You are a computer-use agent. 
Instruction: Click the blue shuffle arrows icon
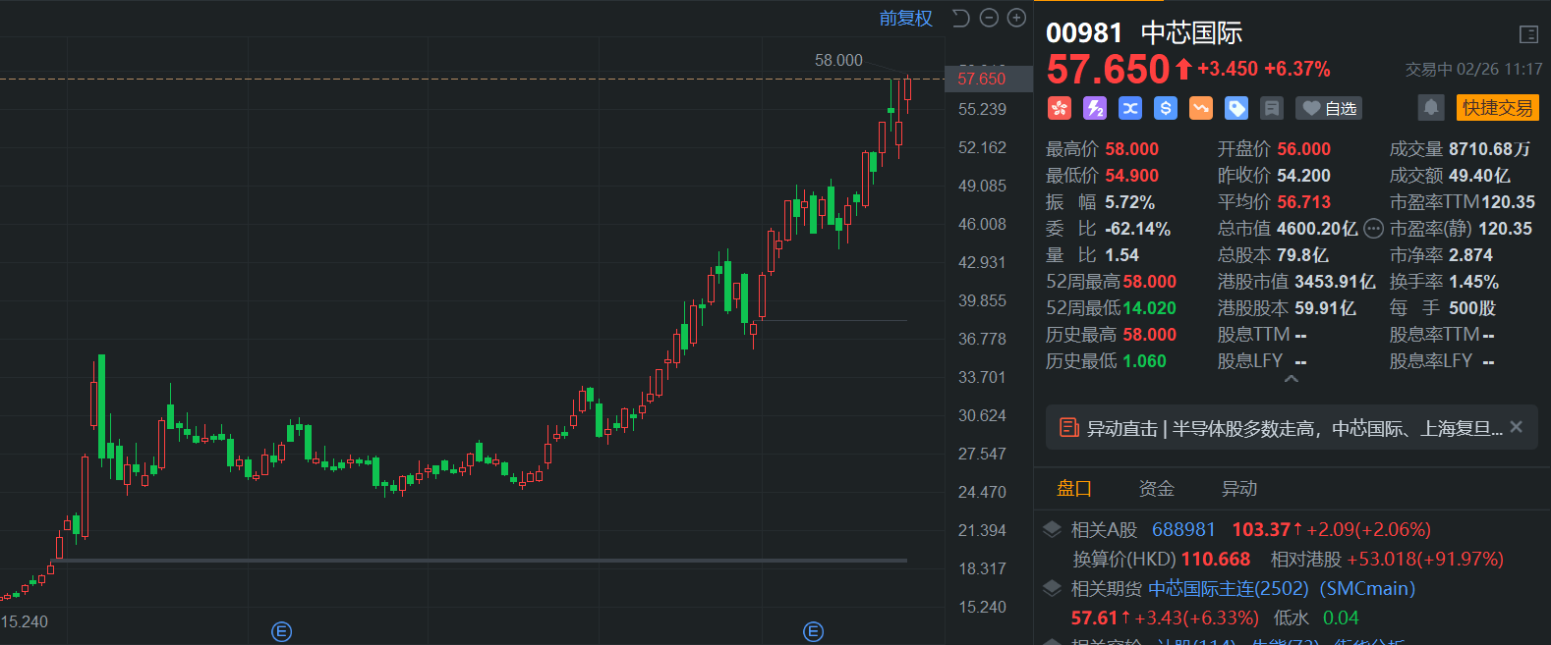click(x=1130, y=108)
